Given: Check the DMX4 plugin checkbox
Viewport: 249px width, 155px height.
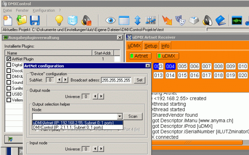Looking at the screenshot, I should 9,76.
